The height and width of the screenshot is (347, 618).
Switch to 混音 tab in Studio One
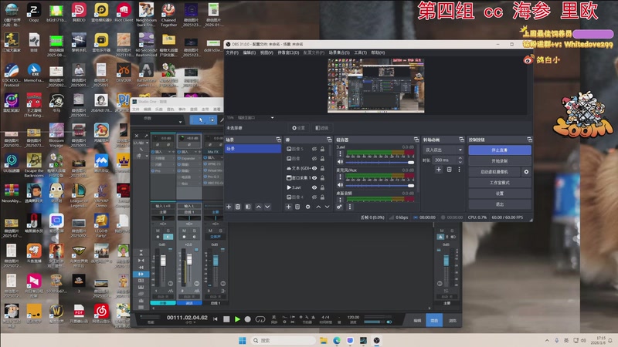(434, 321)
